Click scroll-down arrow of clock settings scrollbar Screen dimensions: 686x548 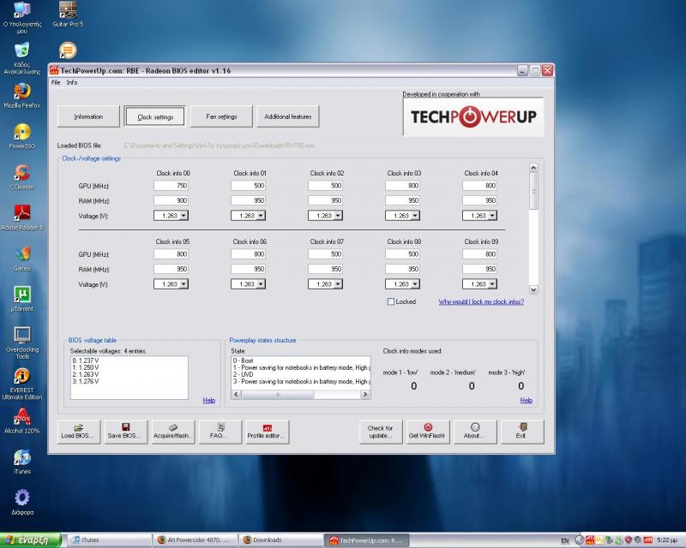(533, 289)
